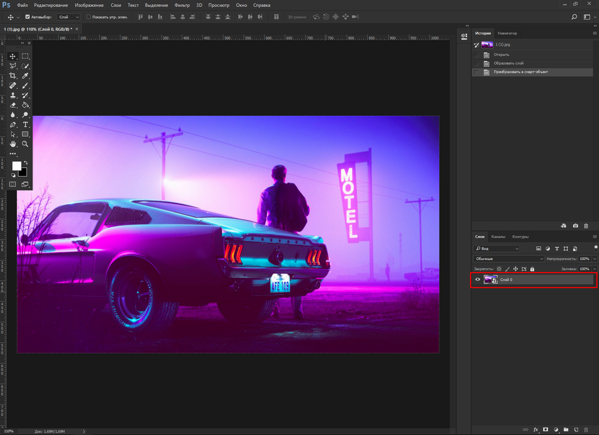This screenshot has height=435, width=599.
Task: Select history state Открыть
Action: [533, 54]
